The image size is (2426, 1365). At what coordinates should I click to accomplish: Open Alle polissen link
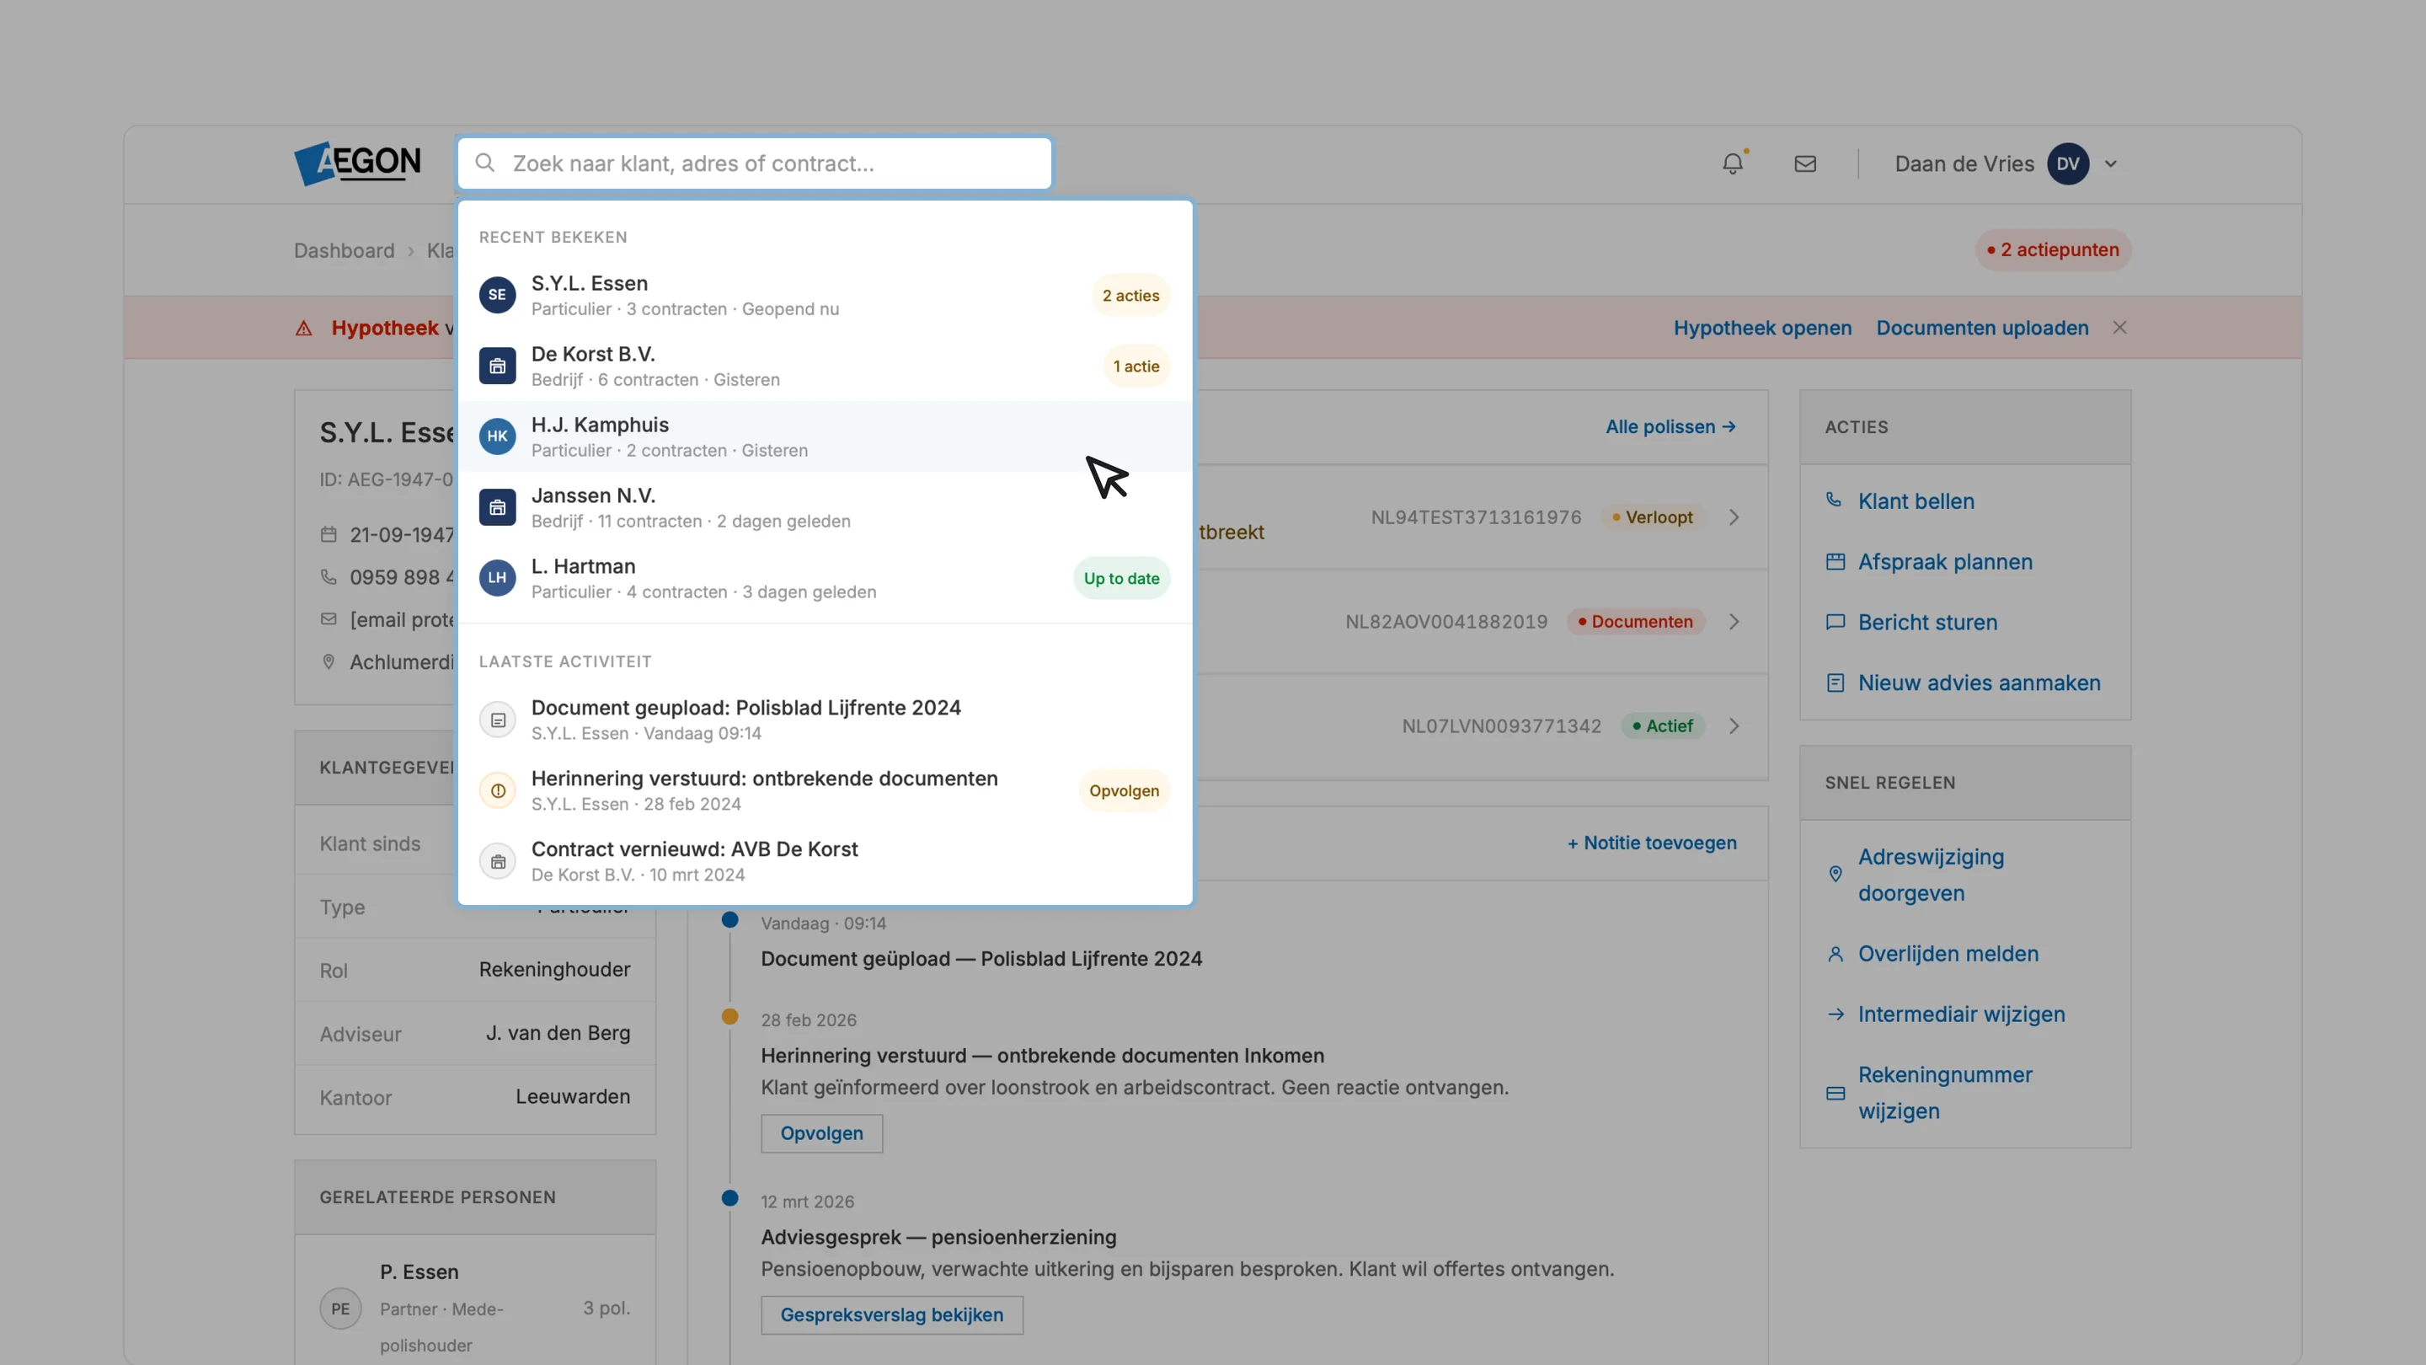coord(1670,426)
